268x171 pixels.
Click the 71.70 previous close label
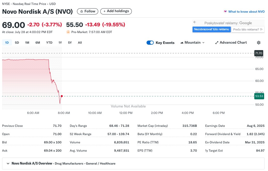coord(259,53)
